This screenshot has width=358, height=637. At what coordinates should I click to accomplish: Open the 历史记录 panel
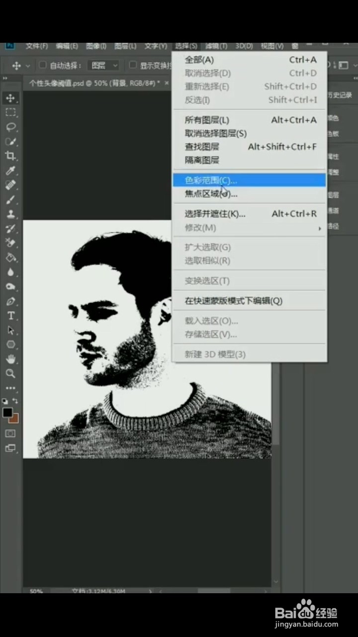point(340,95)
